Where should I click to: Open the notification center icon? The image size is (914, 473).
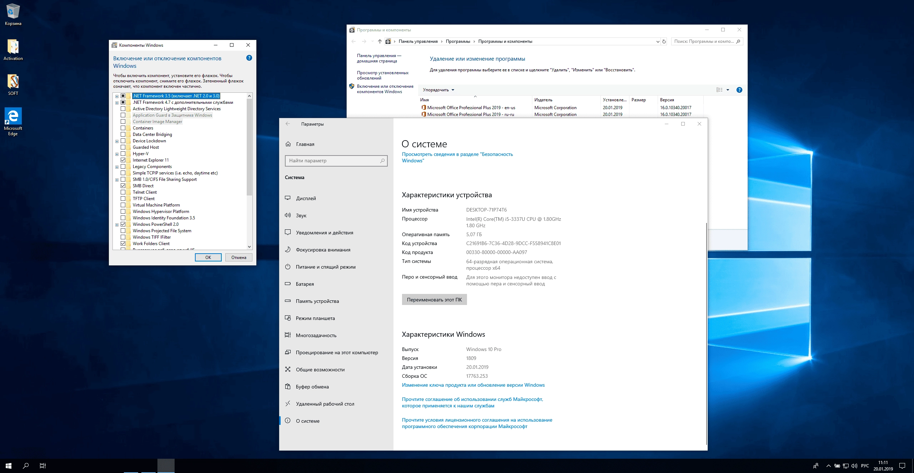tap(902, 466)
